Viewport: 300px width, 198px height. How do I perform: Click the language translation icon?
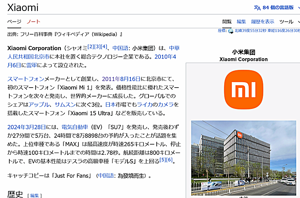tap(257, 8)
